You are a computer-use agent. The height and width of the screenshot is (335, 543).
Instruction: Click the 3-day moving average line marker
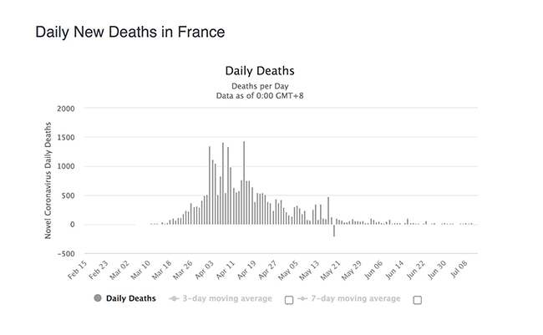point(175,299)
